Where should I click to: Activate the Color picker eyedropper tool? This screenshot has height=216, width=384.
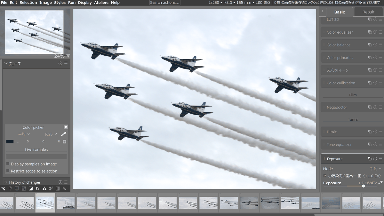[x=63, y=134]
